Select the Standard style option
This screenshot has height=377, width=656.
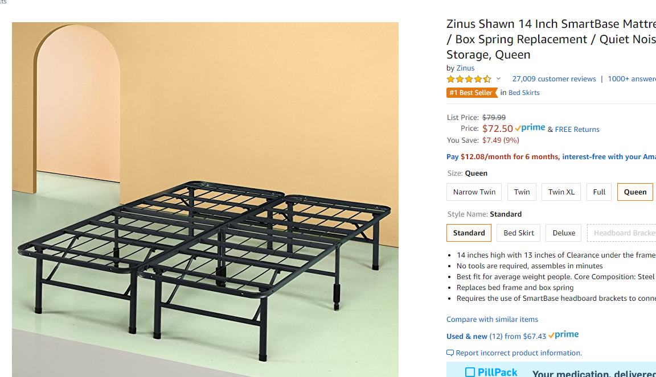tap(469, 233)
